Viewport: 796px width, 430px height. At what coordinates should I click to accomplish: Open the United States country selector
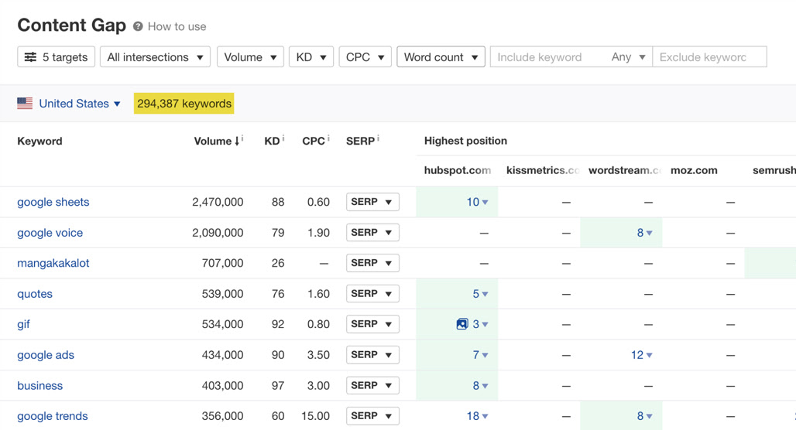[x=80, y=104]
